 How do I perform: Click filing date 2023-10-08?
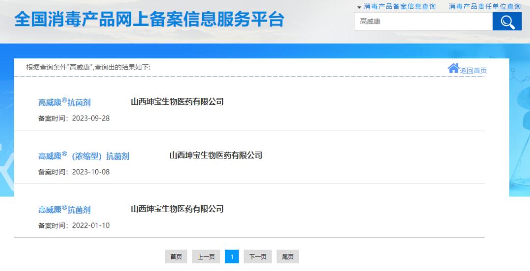(x=91, y=172)
